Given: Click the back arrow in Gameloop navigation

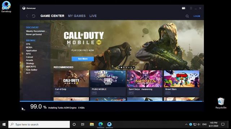Looking at the screenshot, I should 27,16.
